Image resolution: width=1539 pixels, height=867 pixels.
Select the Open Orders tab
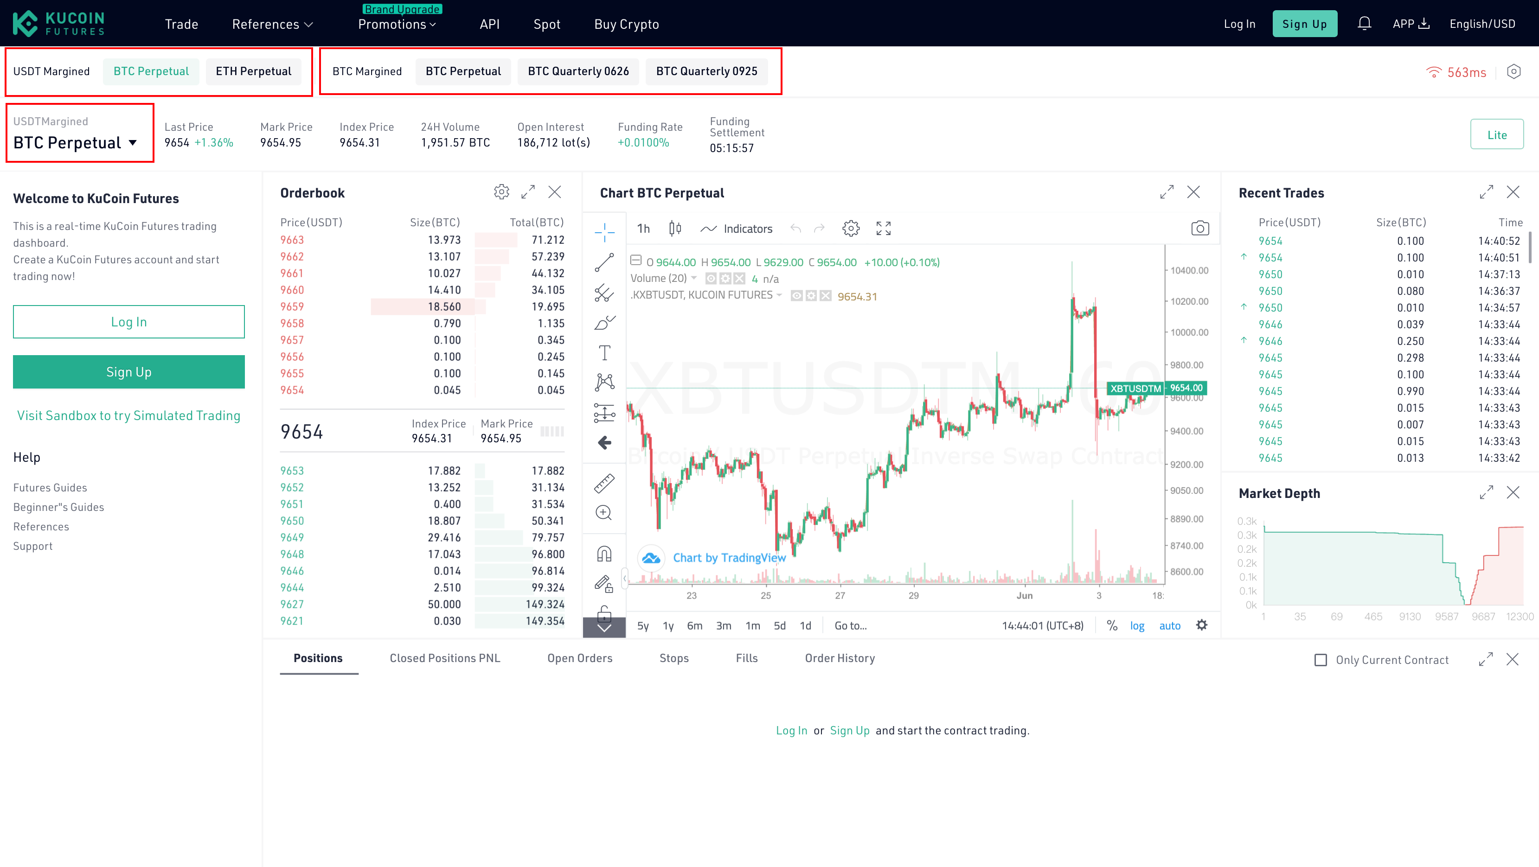[x=579, y=657]
